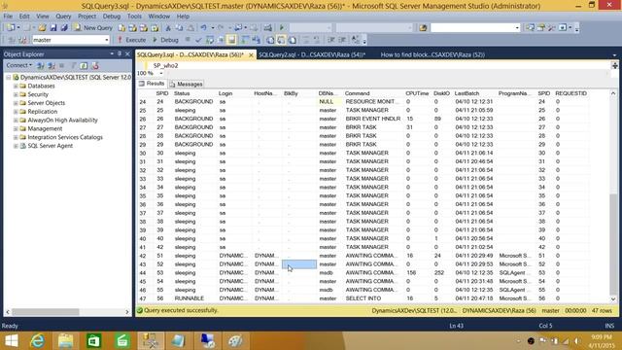Click Object Explorer horizontal scrollbar right arrow
This screenshot has width=622, height=350.
pos(127,312)
